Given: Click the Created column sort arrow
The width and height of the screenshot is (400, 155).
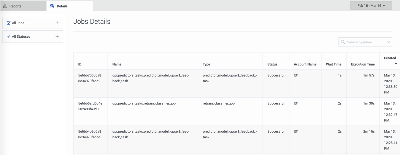Looking at the screenshot, I should pyautogui.click(x=396, y=64).
